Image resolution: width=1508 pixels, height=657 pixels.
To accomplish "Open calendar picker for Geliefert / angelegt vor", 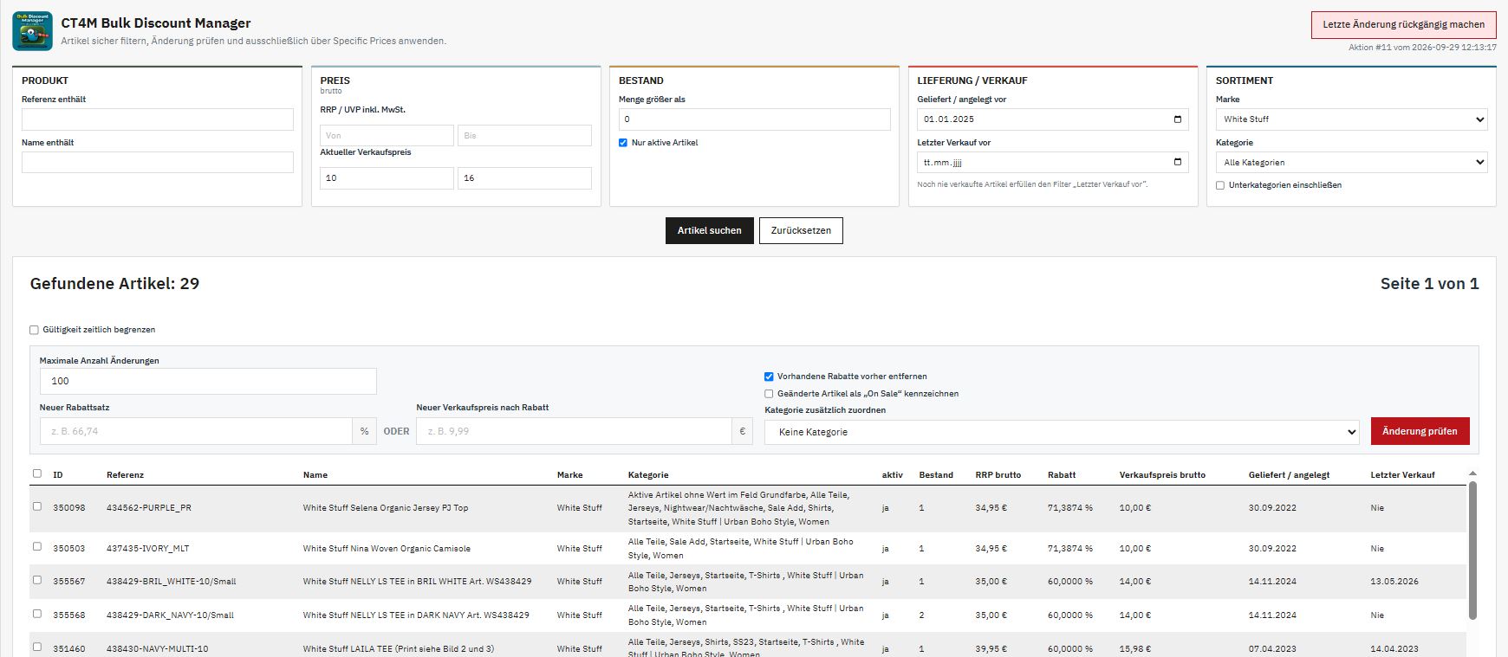I will coord(1177,119).
